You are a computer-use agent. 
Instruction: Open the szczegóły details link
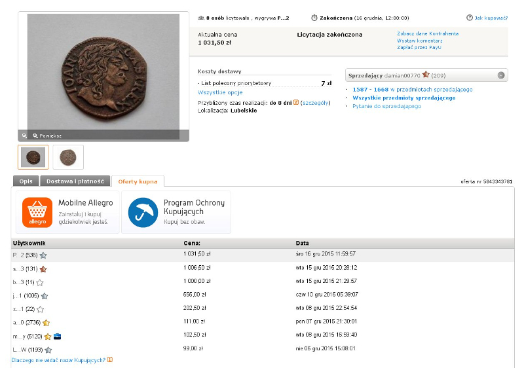pyautogui.click(x=316, y=103)
